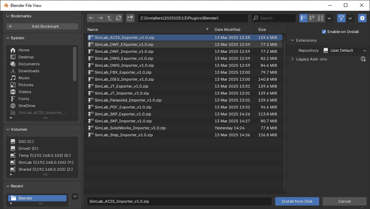
Task: Click inside the Search field
Action: pyautogui.click(x=273, y=18)
